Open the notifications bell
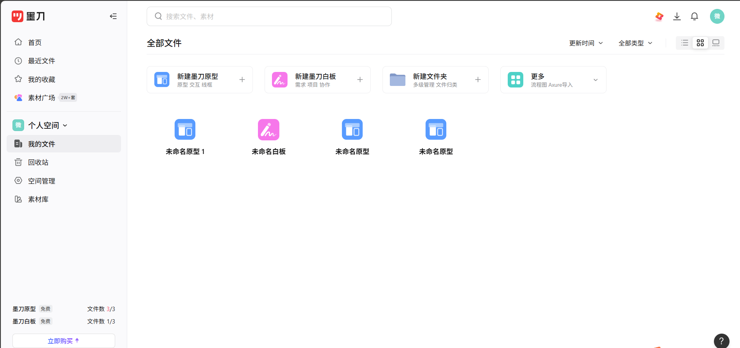The width and height of the screenshot is (740, 348). pyautogui.click(x=694, y=16)
